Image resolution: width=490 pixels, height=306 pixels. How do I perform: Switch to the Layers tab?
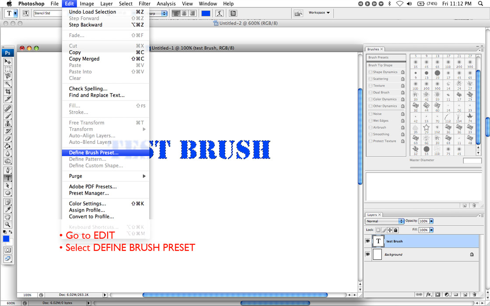(374, 215)
